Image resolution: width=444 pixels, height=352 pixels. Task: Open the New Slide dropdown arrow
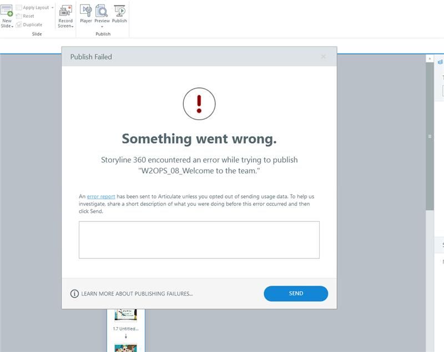point(12,26)
